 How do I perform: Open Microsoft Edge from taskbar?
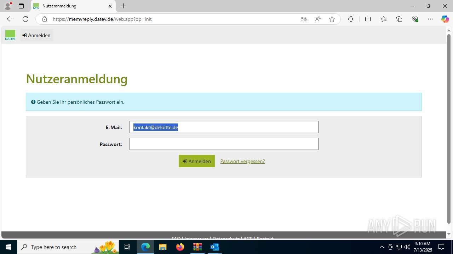point(145,247)
